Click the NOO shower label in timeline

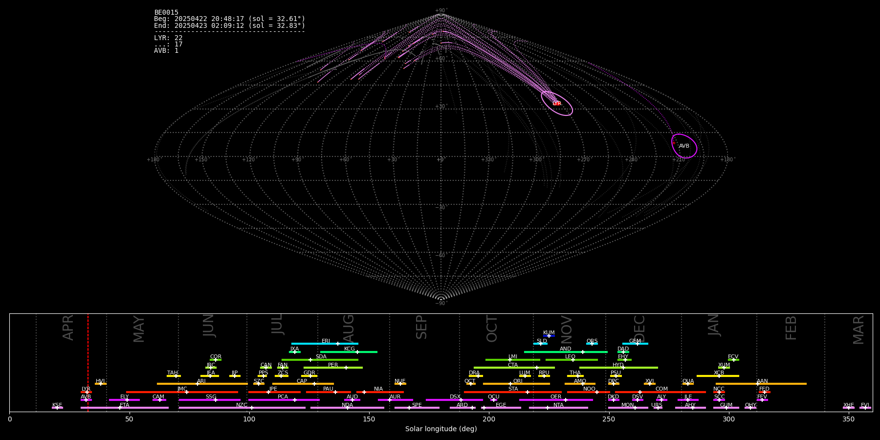[x=589, y=389]
